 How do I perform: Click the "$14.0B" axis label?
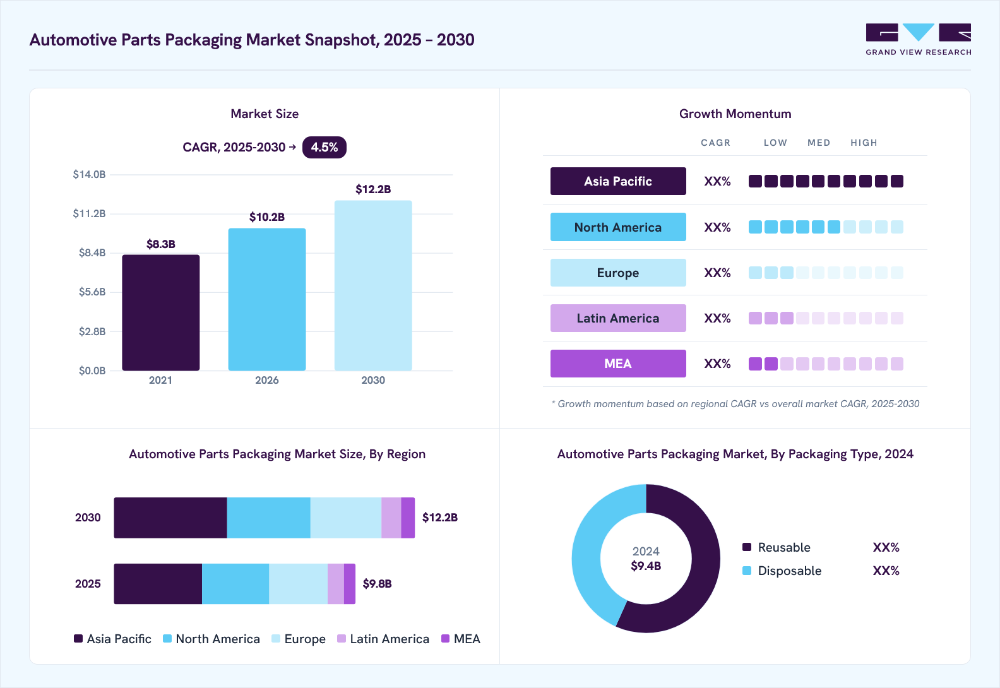click(89, 174)
